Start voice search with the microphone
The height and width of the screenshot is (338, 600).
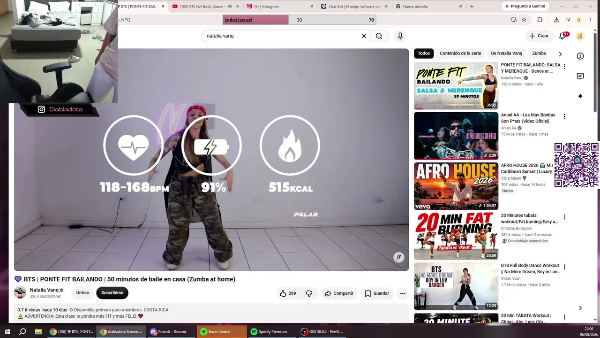[400, 36]
